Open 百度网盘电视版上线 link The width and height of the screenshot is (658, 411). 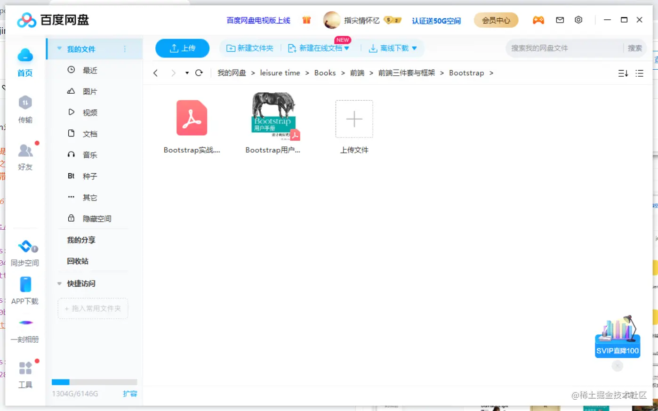(258, 20)
